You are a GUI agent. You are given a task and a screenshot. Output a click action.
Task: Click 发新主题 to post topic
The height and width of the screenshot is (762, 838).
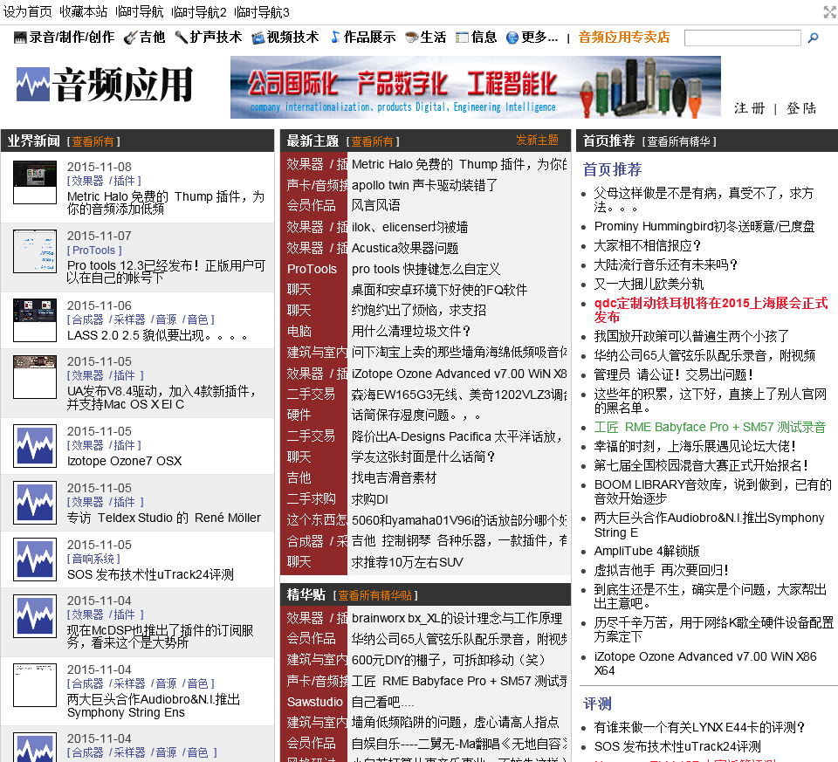[x=537, y=140]
